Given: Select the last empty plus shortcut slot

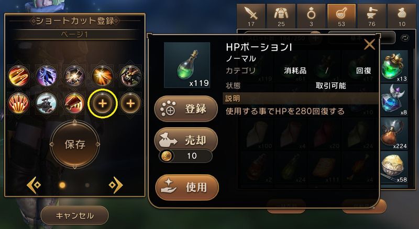Looking at the screenshot, I should 130,103.
